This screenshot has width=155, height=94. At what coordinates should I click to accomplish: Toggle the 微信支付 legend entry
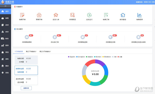[x=90, y=57]
